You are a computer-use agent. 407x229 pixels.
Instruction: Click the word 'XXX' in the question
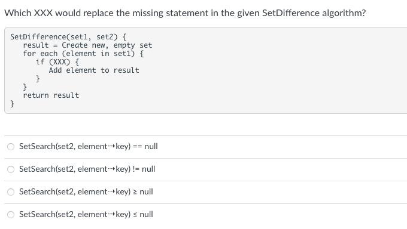43,13
